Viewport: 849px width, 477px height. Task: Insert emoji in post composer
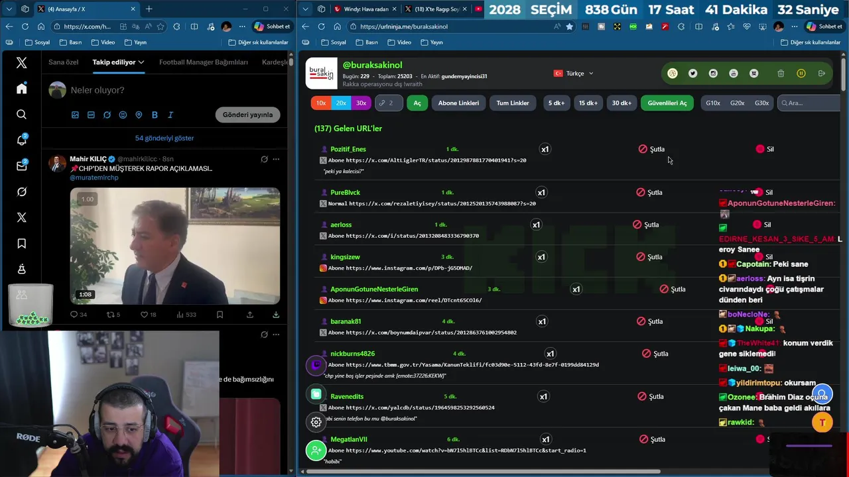(x=123, y=115)
